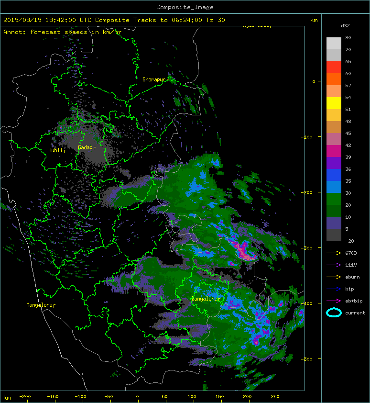Select the dark gray 5 to -20 dBZ band

pos(334,235)
